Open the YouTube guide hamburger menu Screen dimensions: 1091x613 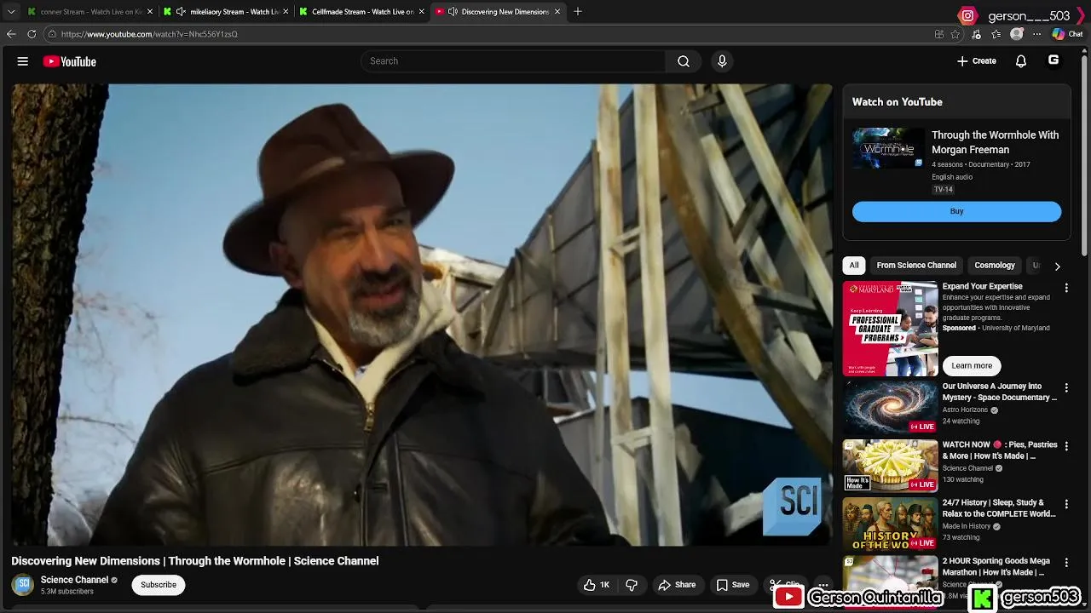(x=23, y=61)
